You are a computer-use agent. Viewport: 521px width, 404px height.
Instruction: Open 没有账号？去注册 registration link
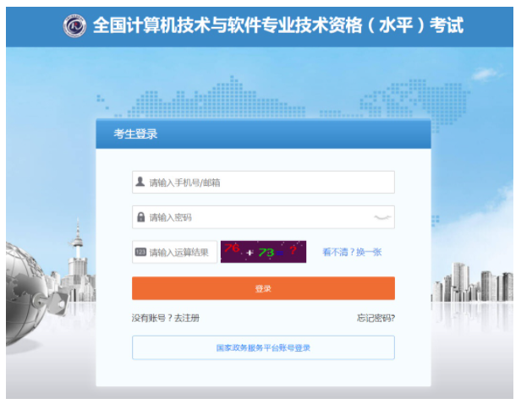pyautogui.click(x=166, y=318)
